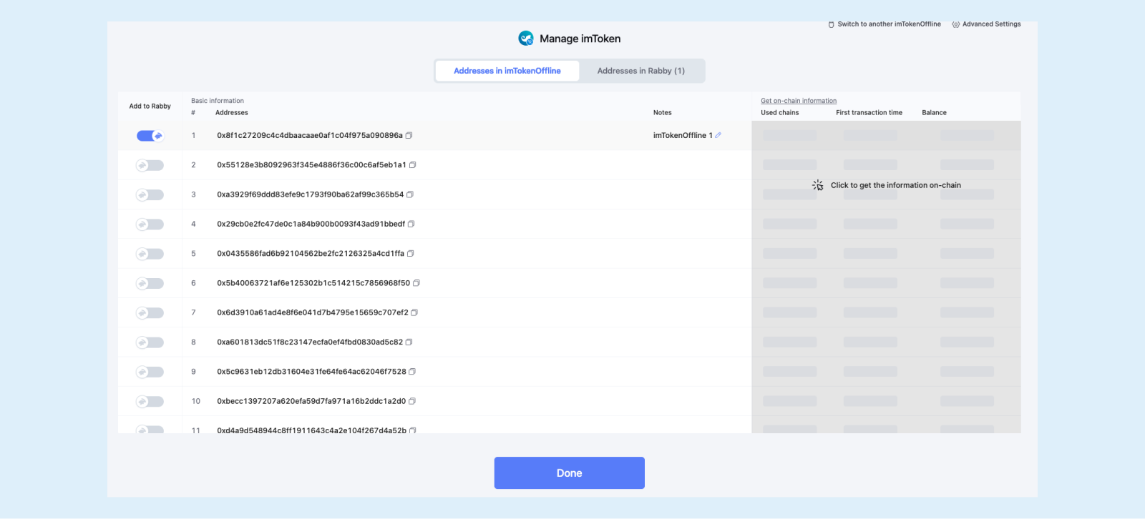Image resolution: width=1145 pixels, height=519 pixels.
Task: Switch to Addresses in imTokenOffline tab
Action: [507, 71]
